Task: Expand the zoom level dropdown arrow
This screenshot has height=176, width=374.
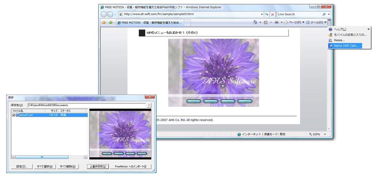Action: pos(325,134)
